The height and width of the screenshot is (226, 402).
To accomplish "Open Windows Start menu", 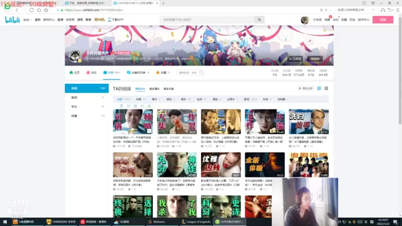I will pos(5,222).
